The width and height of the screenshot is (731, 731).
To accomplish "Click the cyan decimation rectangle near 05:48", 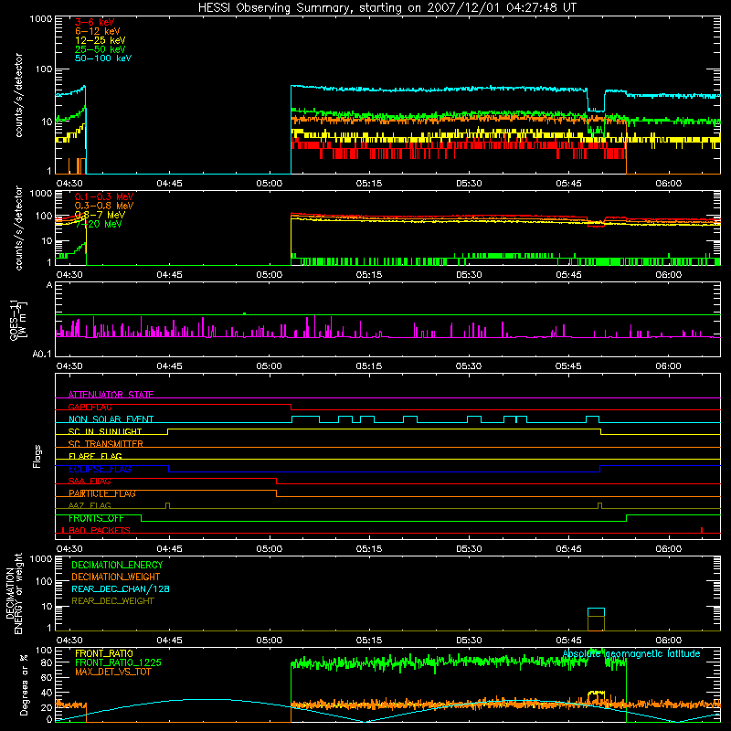I will [597, 612].
